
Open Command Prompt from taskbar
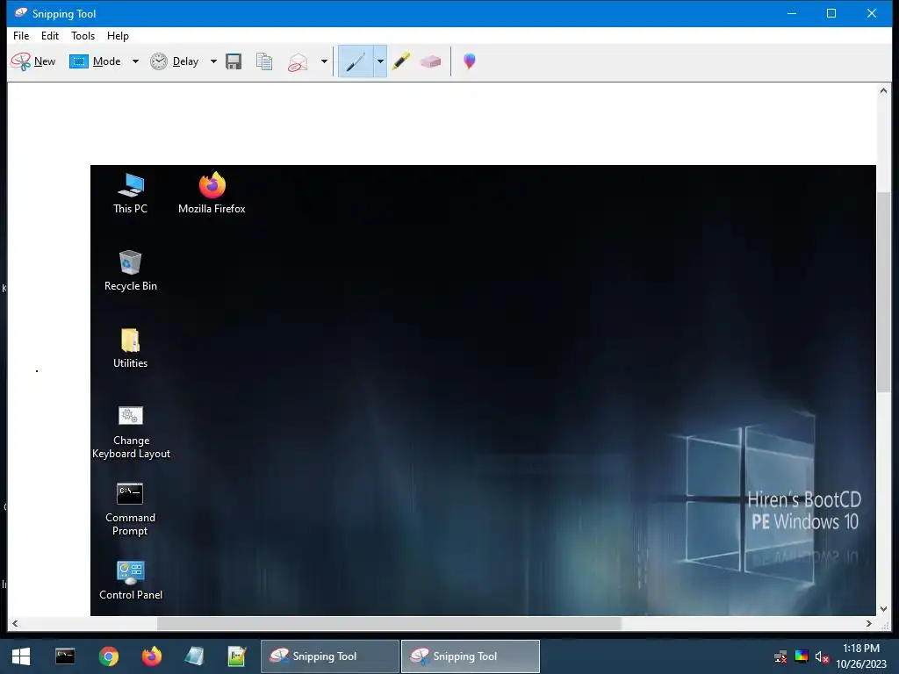click(65, 656)
